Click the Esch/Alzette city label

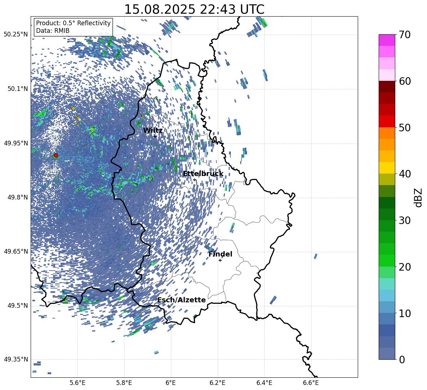(x=181, y=300)
